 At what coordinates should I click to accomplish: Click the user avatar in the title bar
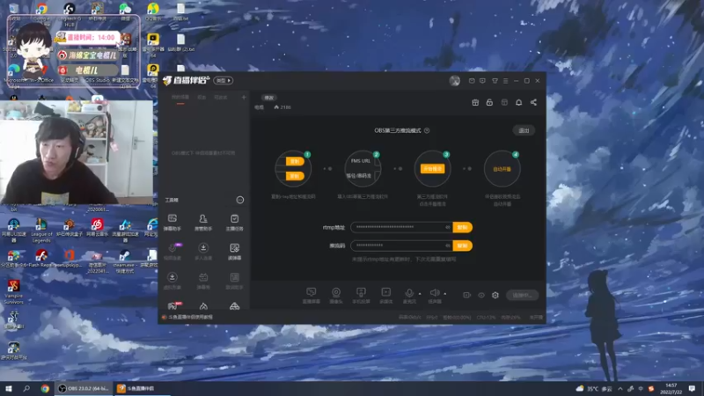[454, 81]
